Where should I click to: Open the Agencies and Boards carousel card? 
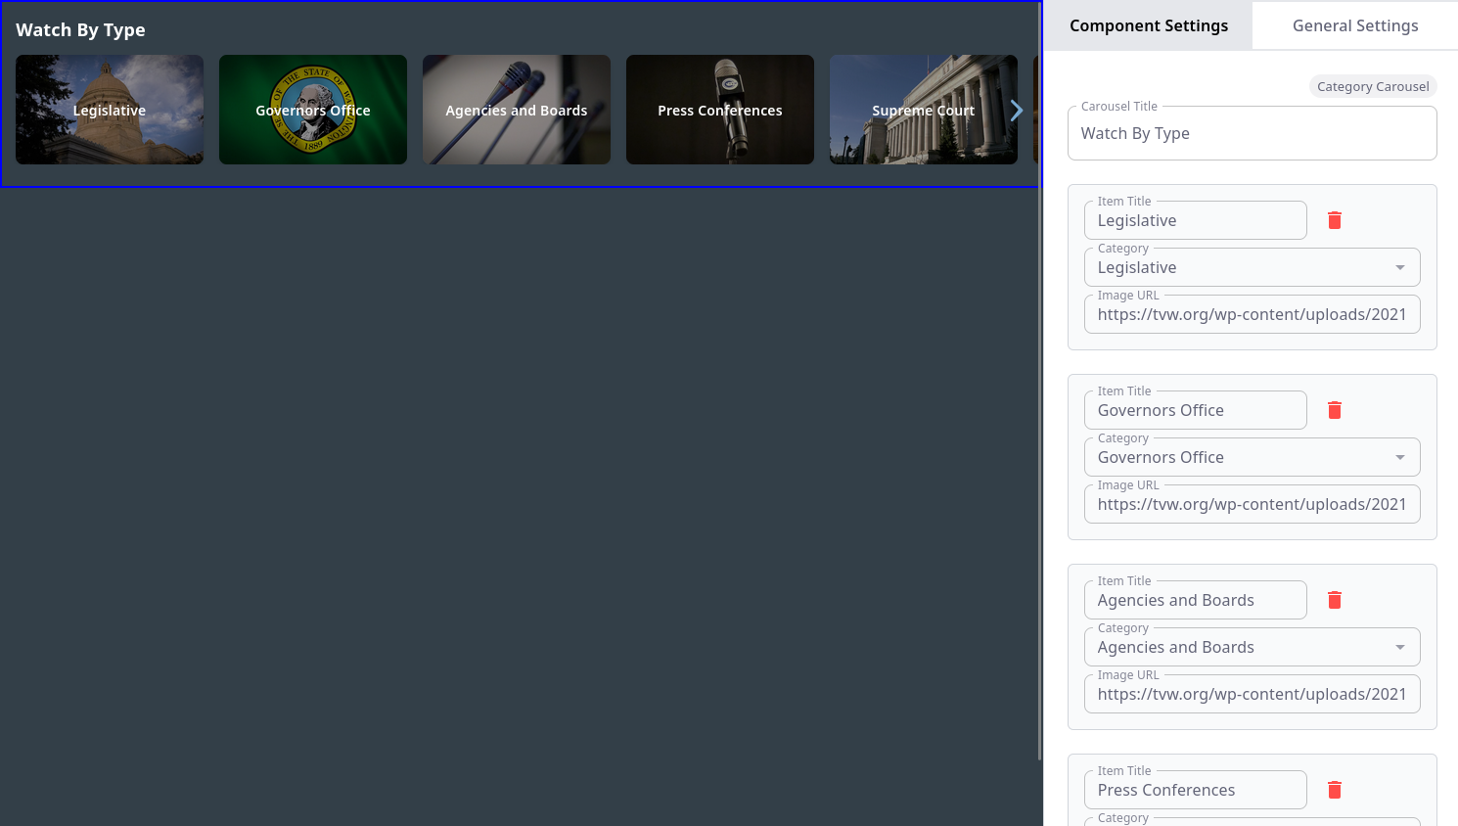[x=517, y=110]
